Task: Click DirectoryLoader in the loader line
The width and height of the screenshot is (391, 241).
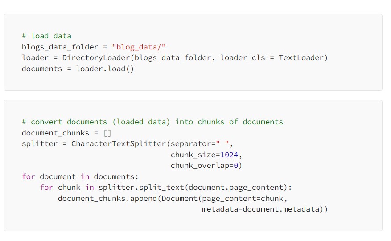Action: click(x=96, y=58)
